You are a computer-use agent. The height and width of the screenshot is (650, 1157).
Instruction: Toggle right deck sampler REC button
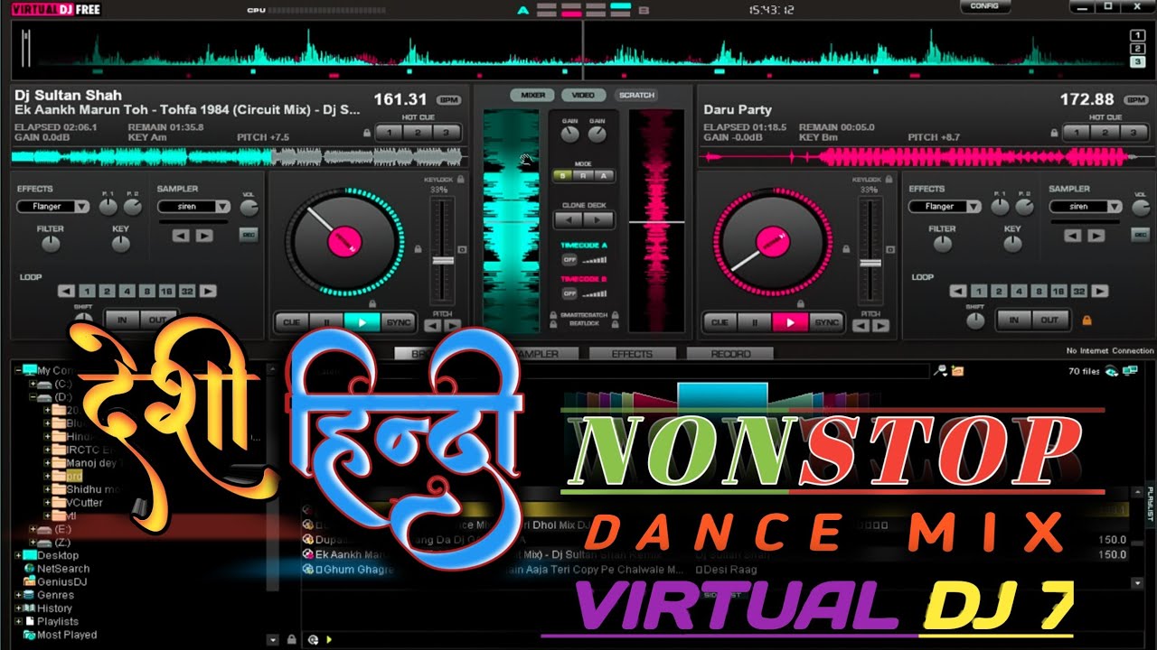click(x=1140, y=235)
